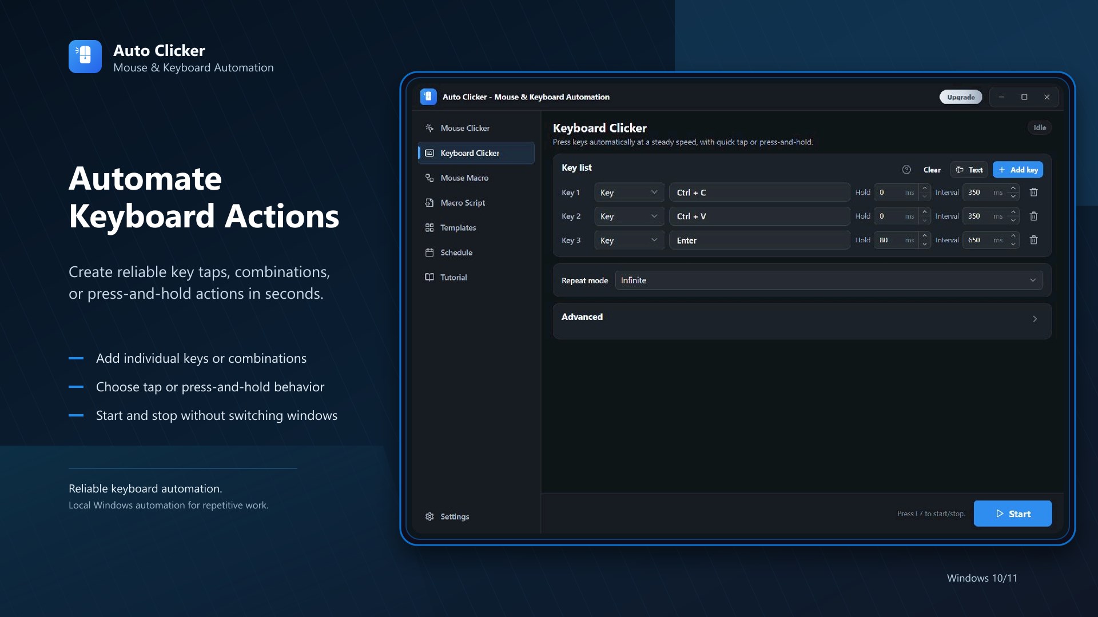The height and width of the screenshot is (617, 1098).
Task: Click the Ctrl + V key field
Action: coord(759,217)
